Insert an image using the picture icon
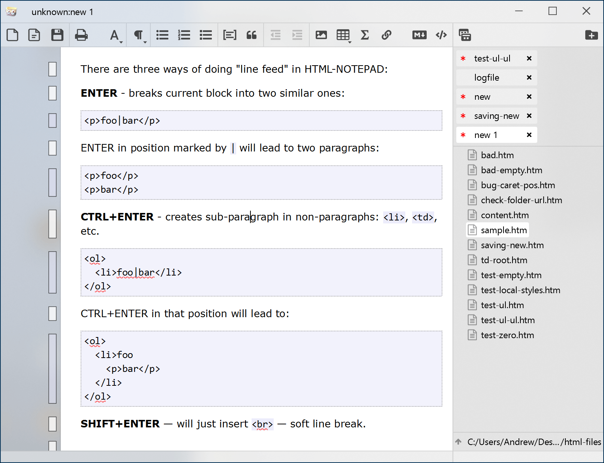604x463 pixels. (x=321, y=35)
